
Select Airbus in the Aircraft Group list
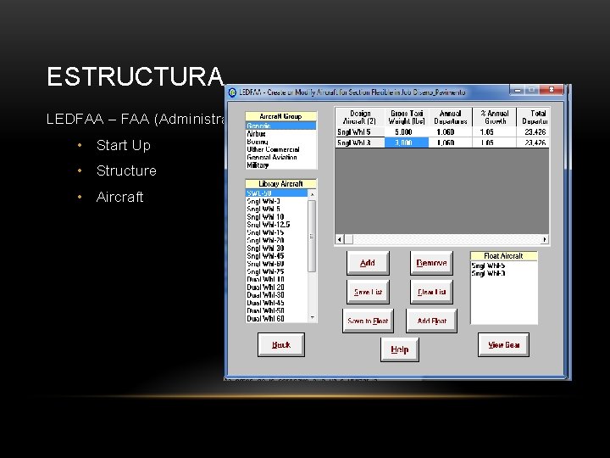[281, 134]
